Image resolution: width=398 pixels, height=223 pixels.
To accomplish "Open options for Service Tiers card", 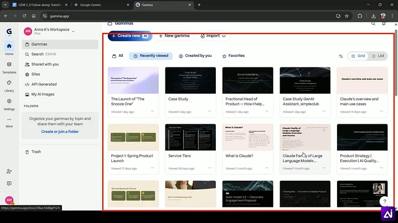I will 210,168.
